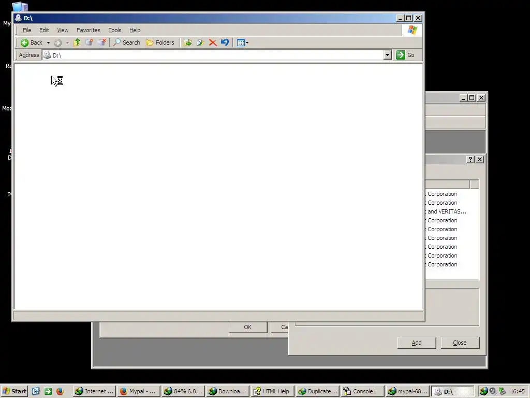Click the Close button in background dialog
530x398 pixels.
(x=460, y=343)
